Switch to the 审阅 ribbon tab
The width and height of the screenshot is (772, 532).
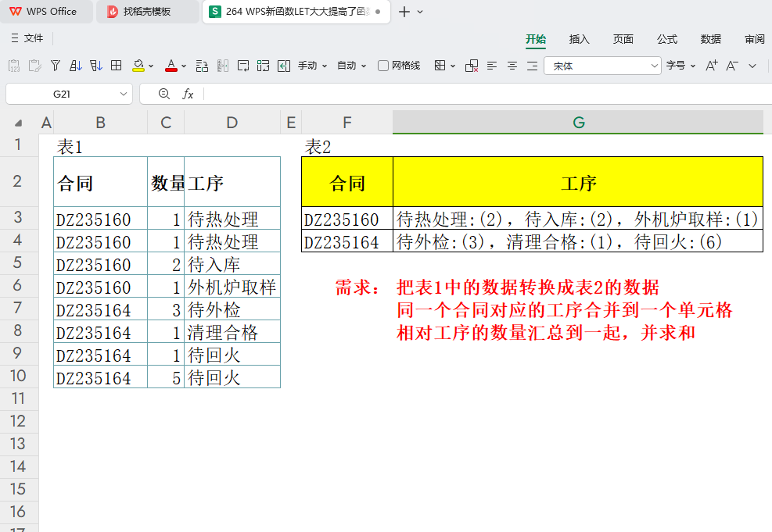pos(754,39)
